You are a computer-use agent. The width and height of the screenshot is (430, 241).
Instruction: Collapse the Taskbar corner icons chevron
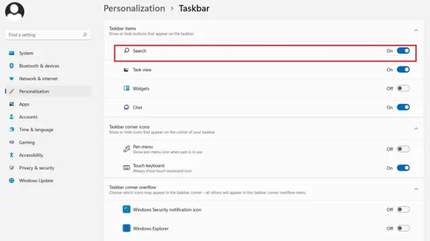click(x=416, y=129)
